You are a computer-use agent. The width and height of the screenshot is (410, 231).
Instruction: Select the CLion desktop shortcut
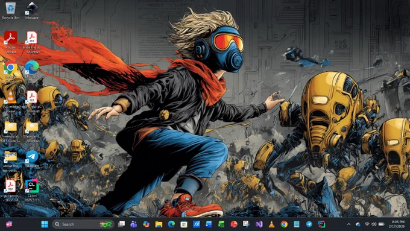(32, 190)
